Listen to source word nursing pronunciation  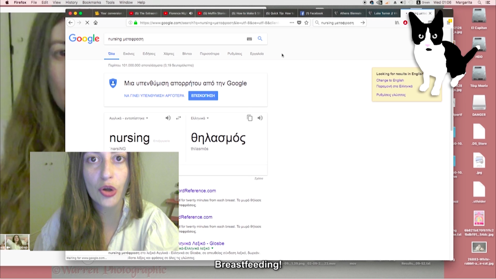click(x=168, y=118)
